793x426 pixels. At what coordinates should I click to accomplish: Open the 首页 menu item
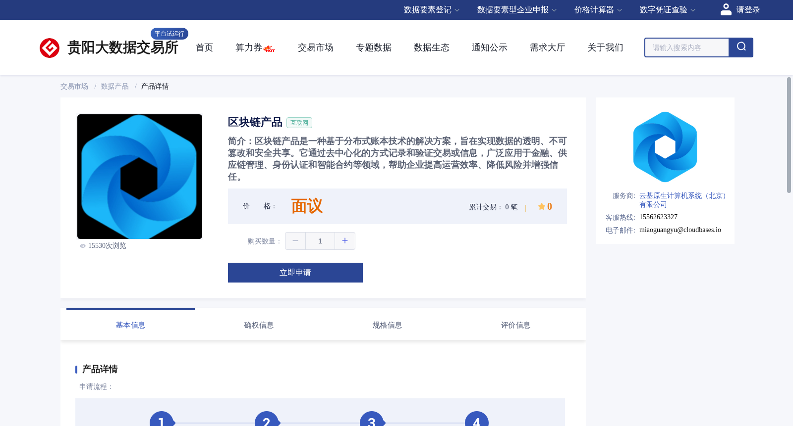[x=204, y=47]
